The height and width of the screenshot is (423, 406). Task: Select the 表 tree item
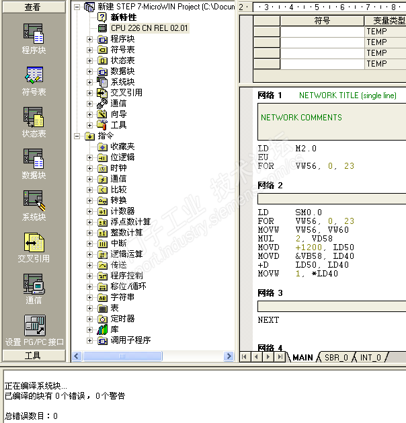pos(114,308)
